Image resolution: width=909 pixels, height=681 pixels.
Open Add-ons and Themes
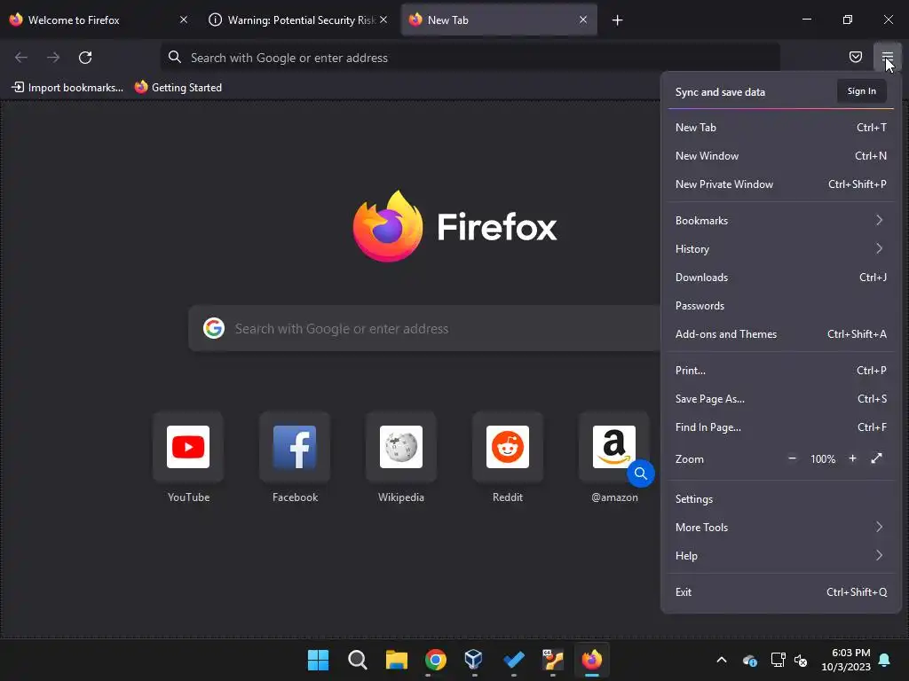coord(780,334)
